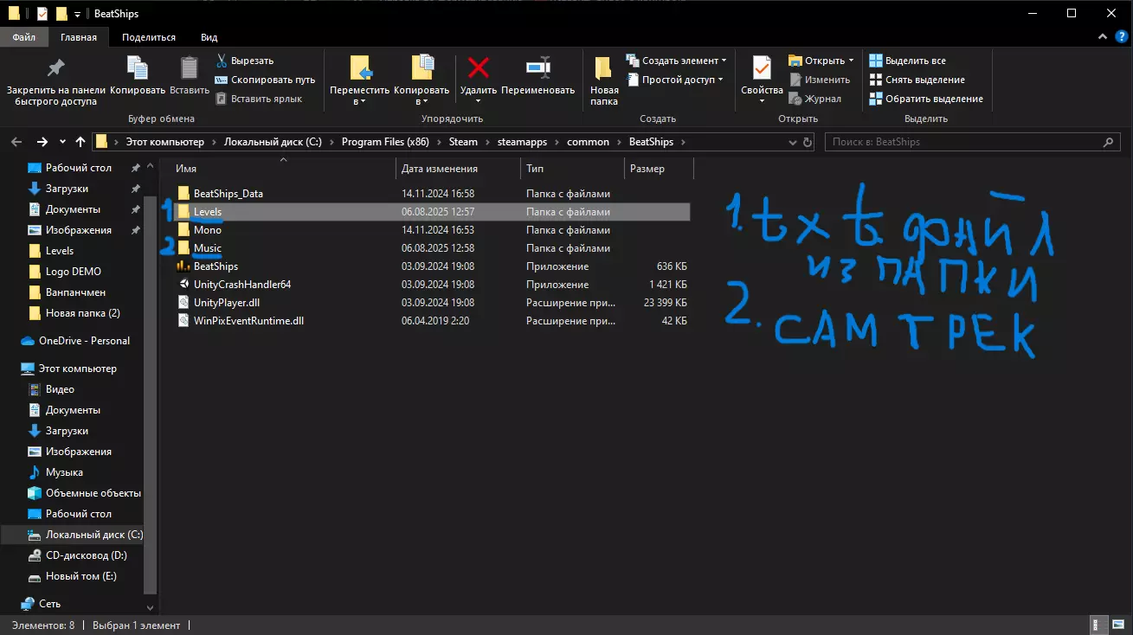Switch to details view icon in status bar
This screenshot has width=1133, height=635.
pyautogui.click(x=1096, y=625)
